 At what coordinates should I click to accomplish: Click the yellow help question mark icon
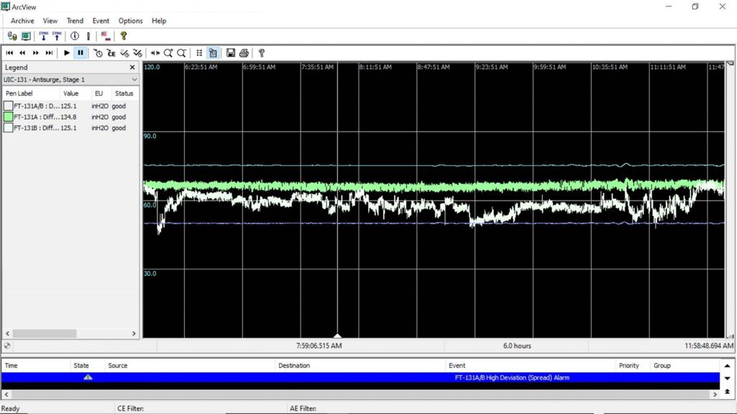coord(124,36)
